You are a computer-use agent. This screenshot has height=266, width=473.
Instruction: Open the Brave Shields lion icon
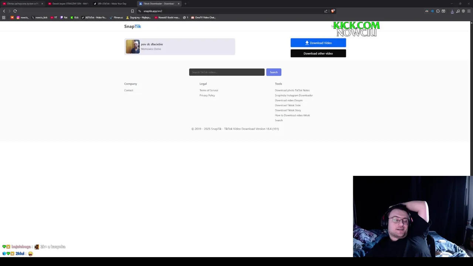pos(333,11)
